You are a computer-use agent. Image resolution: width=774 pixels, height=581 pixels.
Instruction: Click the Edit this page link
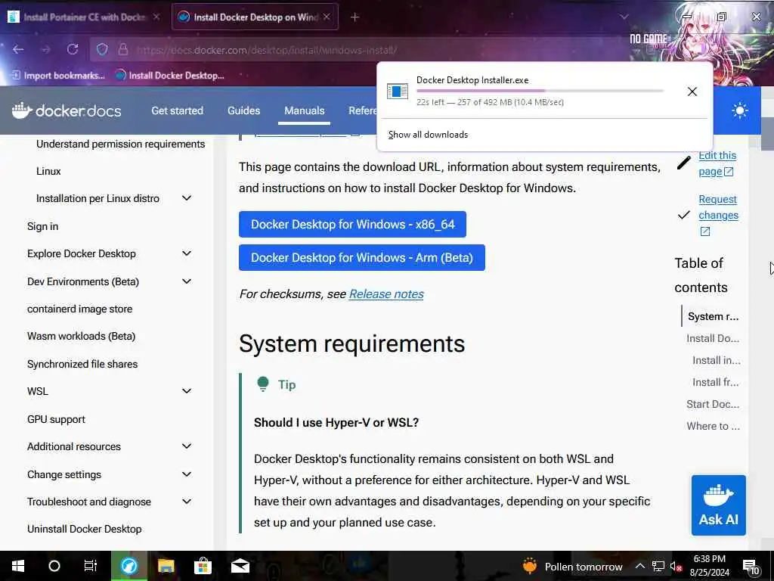717,163
